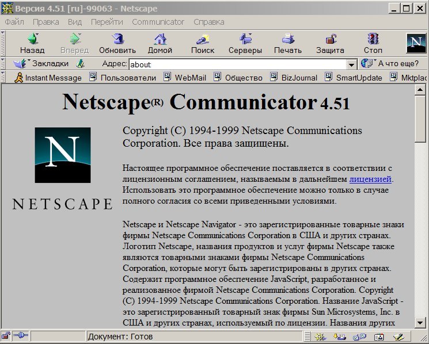429x344 pixels.
Task: Open Navigator from the component bar
Action: (320, 337)
